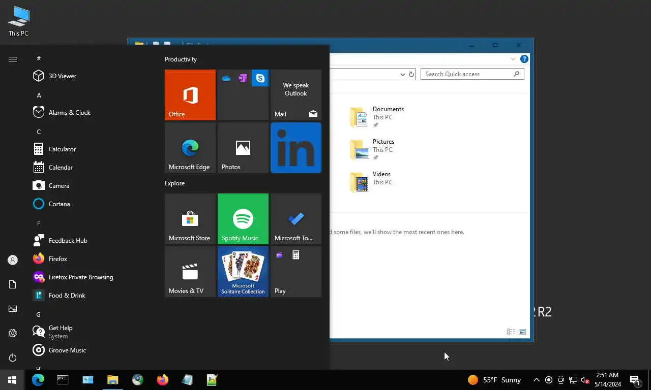Screen dimensions: 651x390
Task: Expand the File Explorer ribbon chevron
Action: [x=513, y=59]
